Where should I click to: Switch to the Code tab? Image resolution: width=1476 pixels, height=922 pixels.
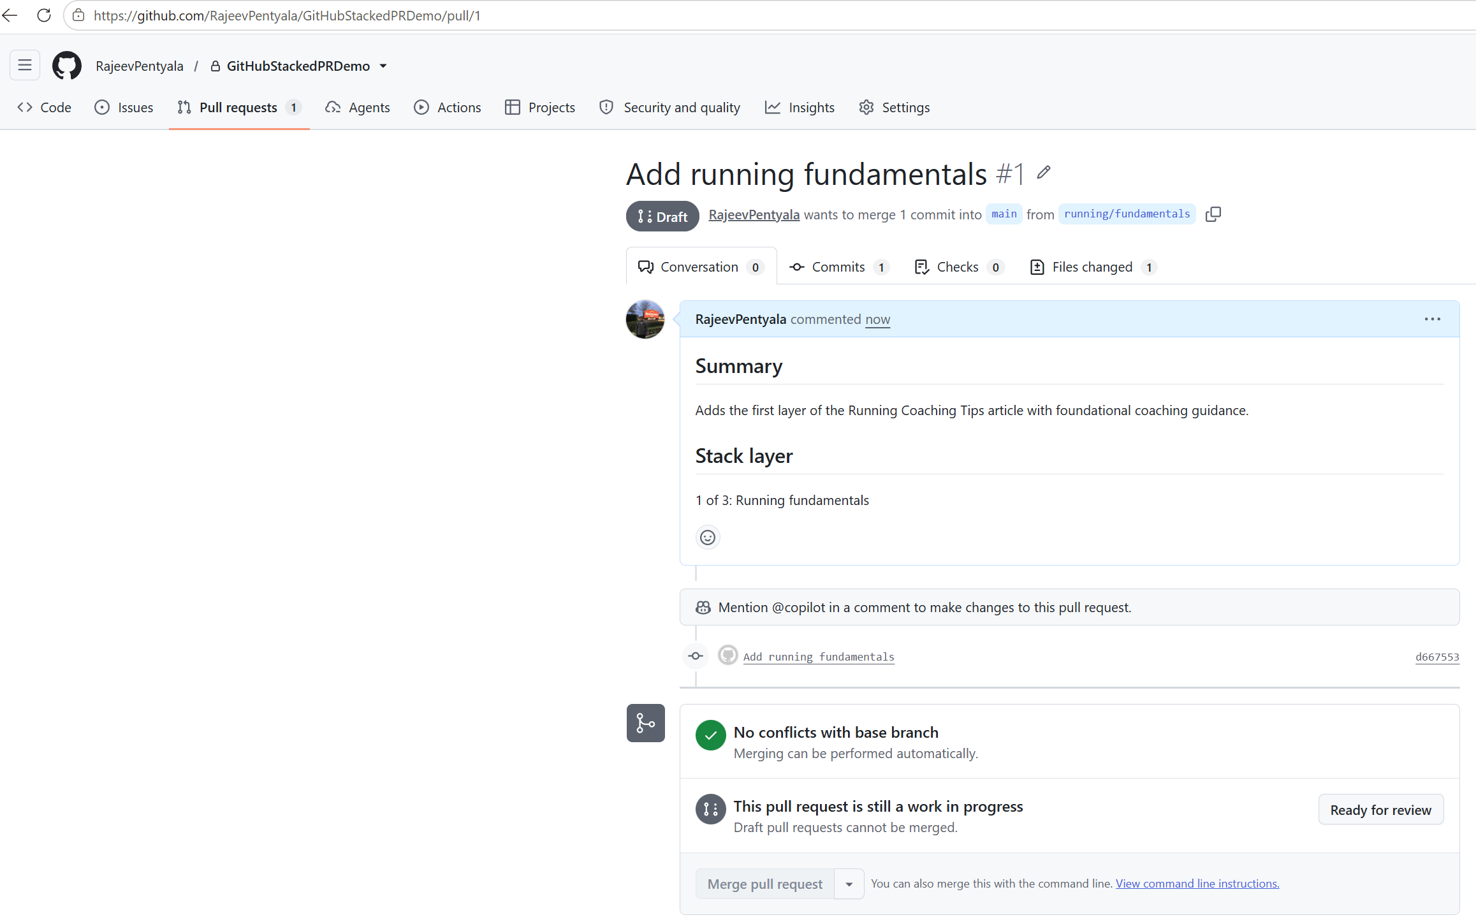(45, 107)
